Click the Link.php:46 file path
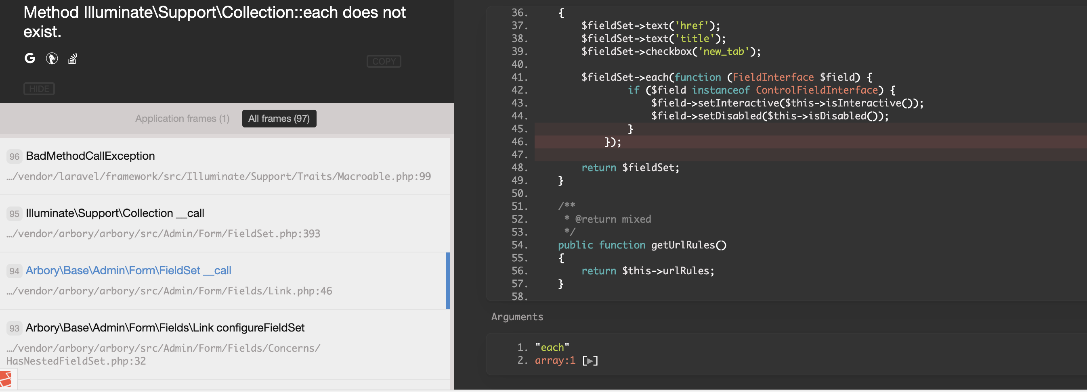1087x392 pixels. pyautogui.click(x=169, y=291)
